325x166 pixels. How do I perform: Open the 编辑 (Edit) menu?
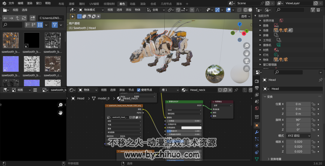click(21, 3)
